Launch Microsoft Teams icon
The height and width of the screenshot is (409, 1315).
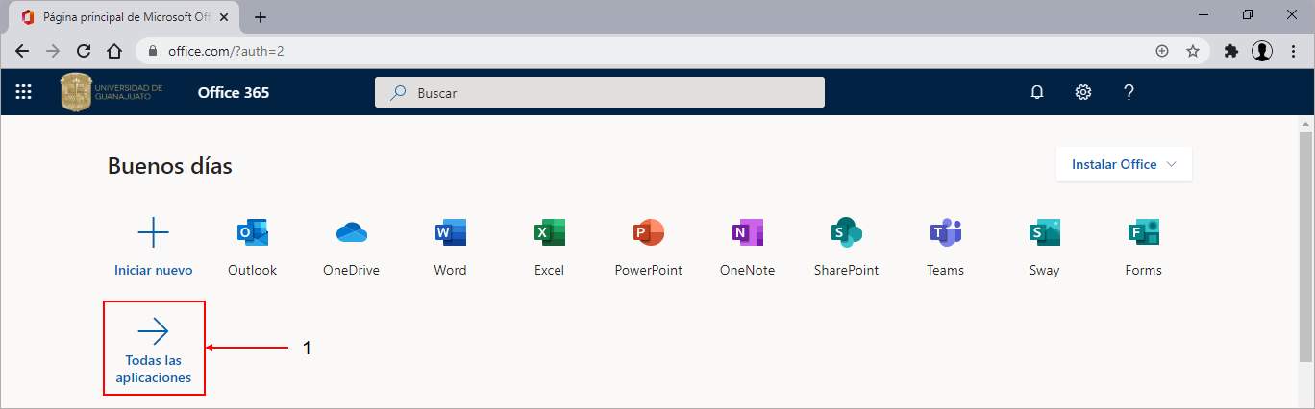(x=946, y=232)
